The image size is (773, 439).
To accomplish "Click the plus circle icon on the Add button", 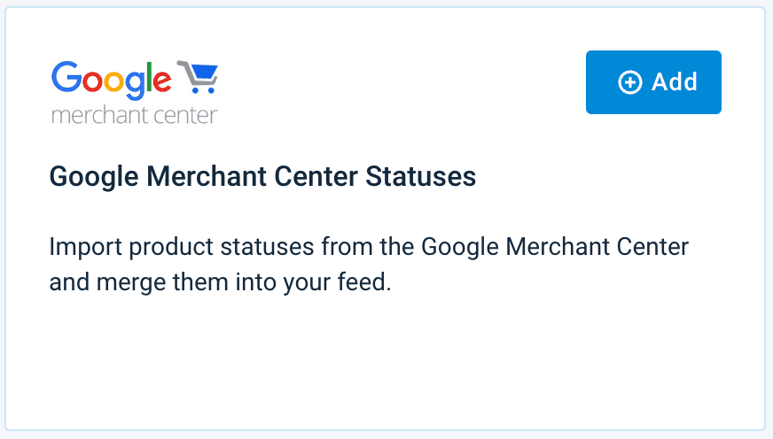I will [629, 82].
